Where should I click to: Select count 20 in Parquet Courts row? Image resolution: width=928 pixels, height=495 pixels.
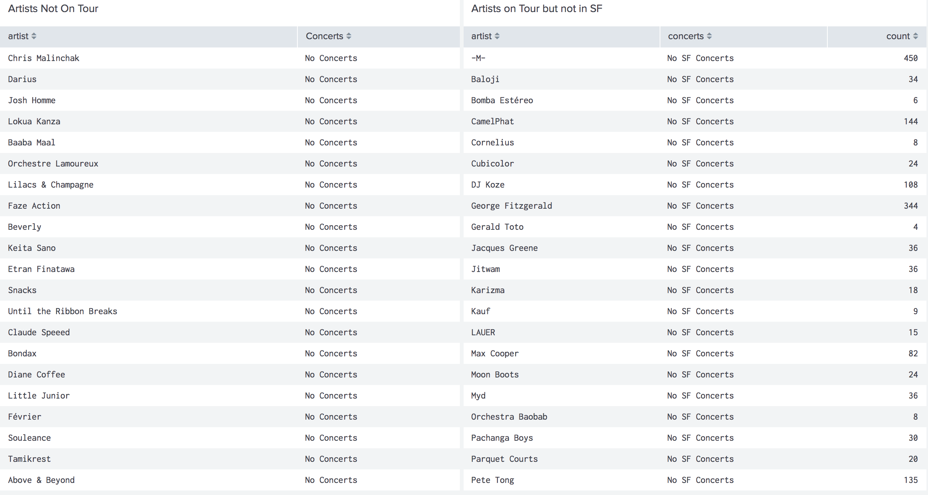click(913, 459)
